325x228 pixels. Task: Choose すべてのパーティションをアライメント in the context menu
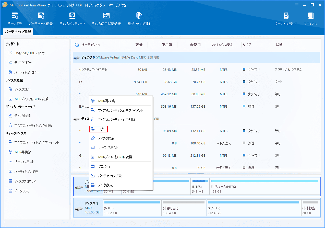pyautogui.click(x=121, y=110)
